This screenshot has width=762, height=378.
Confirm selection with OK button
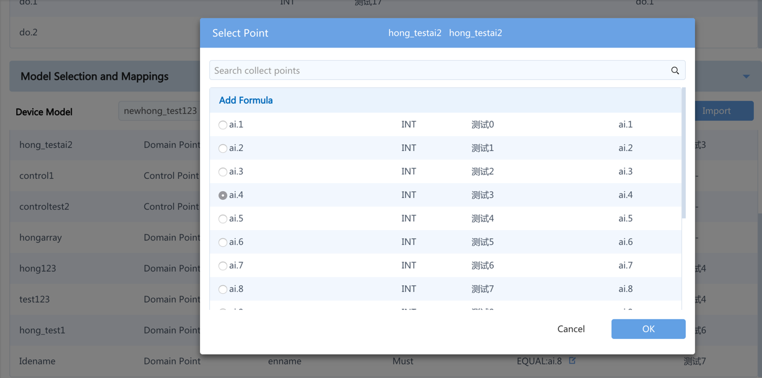point(648,329)
